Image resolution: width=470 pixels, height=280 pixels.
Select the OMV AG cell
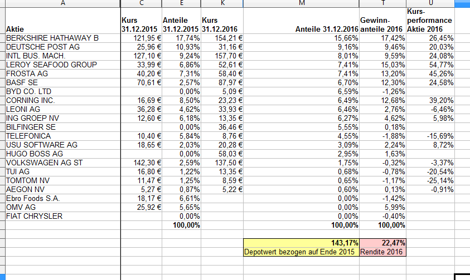coord(62,207)
